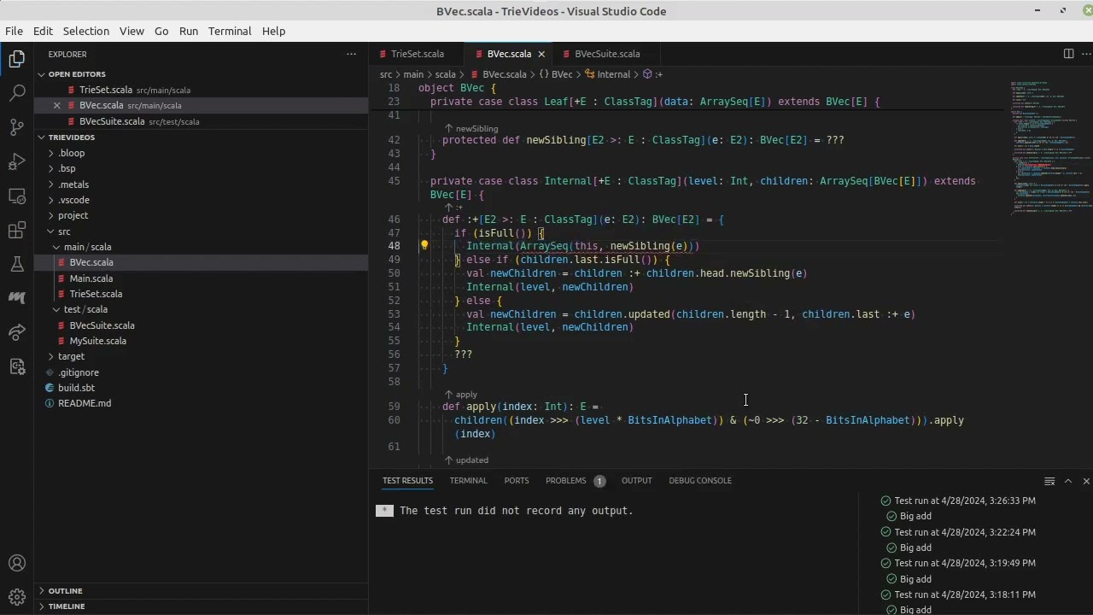1093x615 pixels.
Task: Open Source Control view
Action: pyautogui.click(x=17, y=127)
